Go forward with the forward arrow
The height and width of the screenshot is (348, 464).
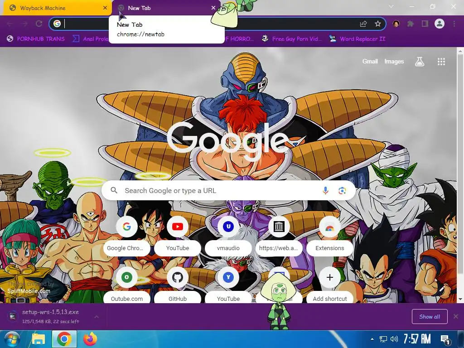coord(24,24)
